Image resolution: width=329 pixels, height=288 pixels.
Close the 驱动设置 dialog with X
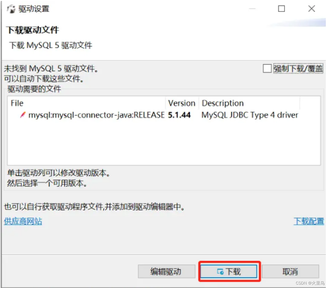312,9
